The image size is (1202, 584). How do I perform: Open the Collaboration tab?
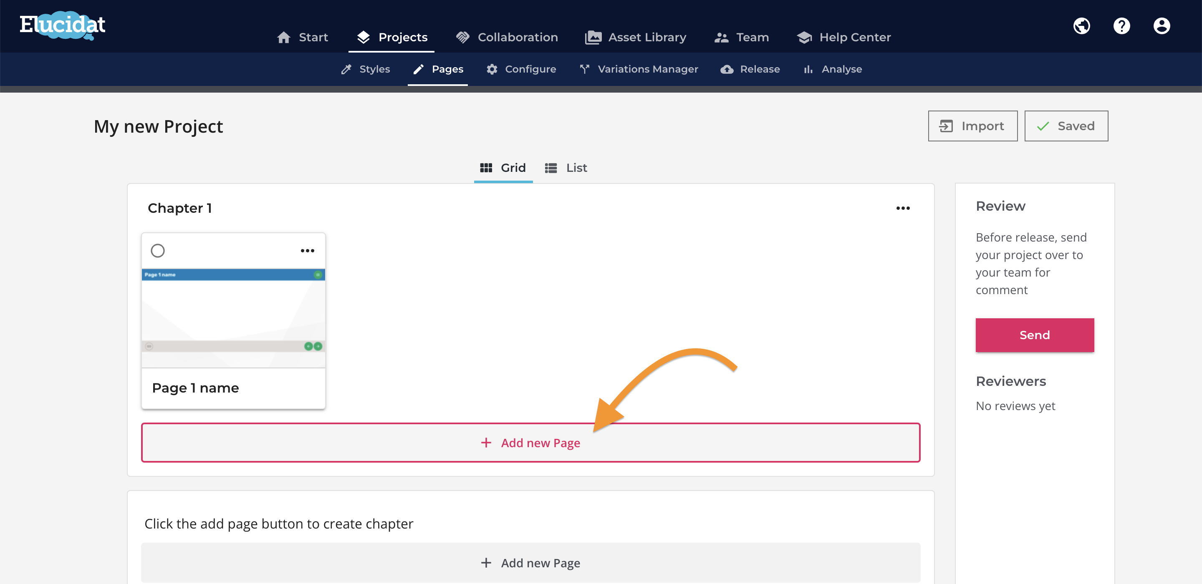coord(506,37)
